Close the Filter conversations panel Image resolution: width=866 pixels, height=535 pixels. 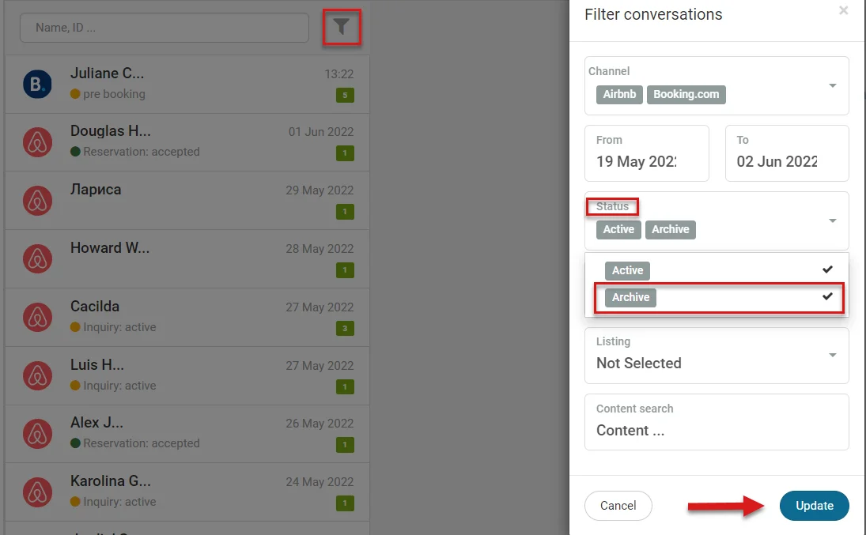pos(843,10)
